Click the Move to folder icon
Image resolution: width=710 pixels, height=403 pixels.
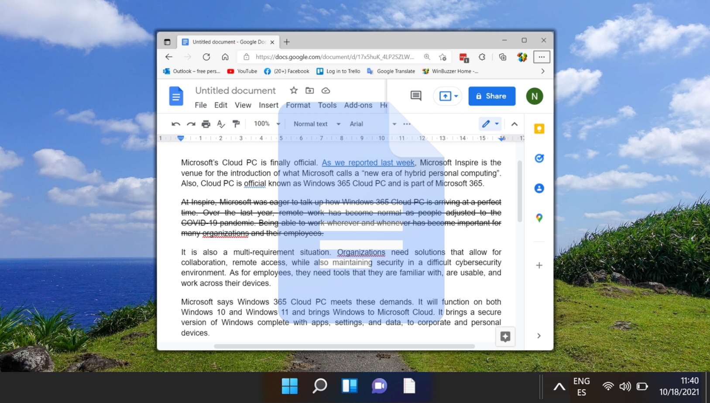point(309,90)
